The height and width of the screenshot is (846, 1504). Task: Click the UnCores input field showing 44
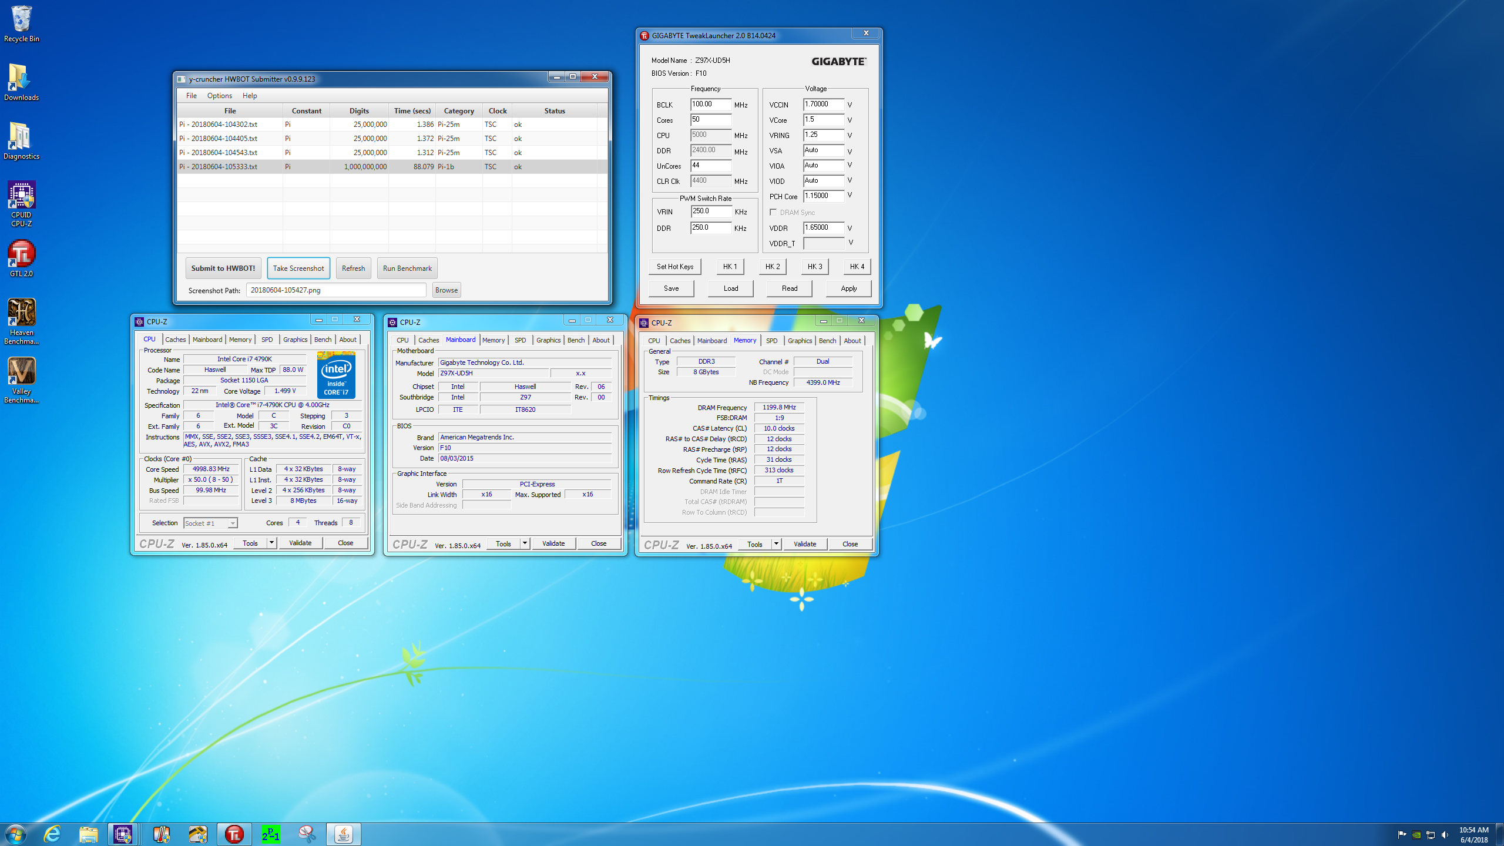click(x=711, y=166)
